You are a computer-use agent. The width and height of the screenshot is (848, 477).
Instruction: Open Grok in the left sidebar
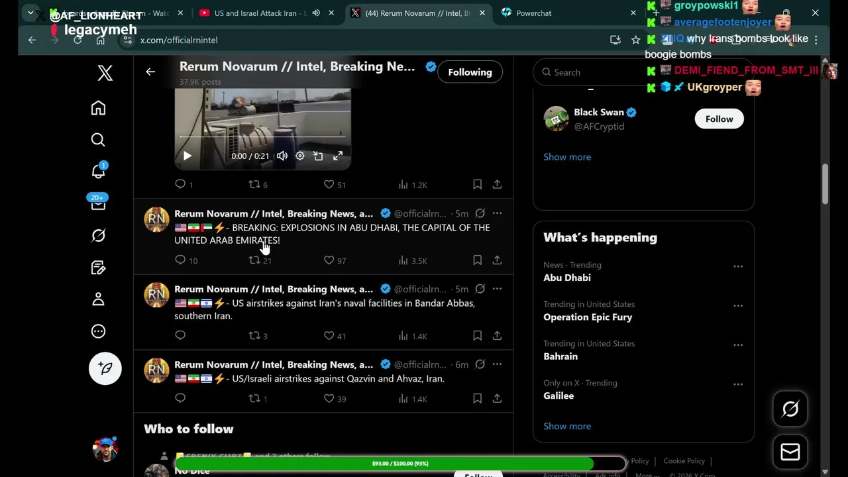tap(98, 235)
